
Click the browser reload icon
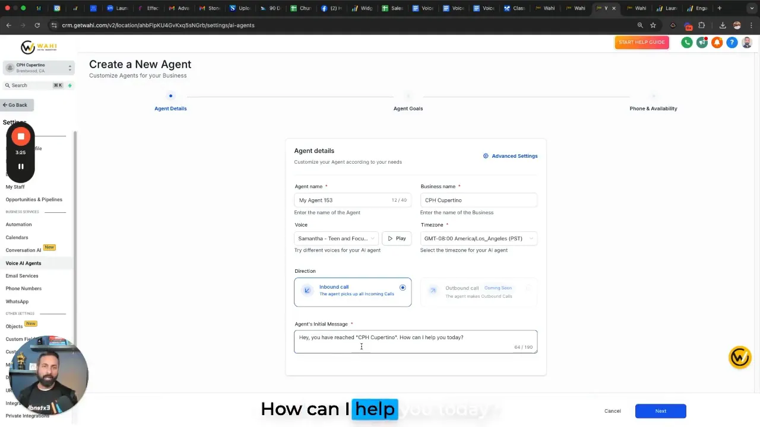click(37, 26)
